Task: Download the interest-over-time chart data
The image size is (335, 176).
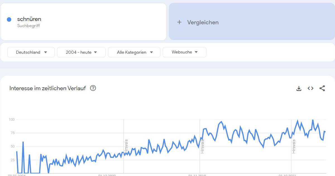Action: pyautogui.click(x=299, y=88)
